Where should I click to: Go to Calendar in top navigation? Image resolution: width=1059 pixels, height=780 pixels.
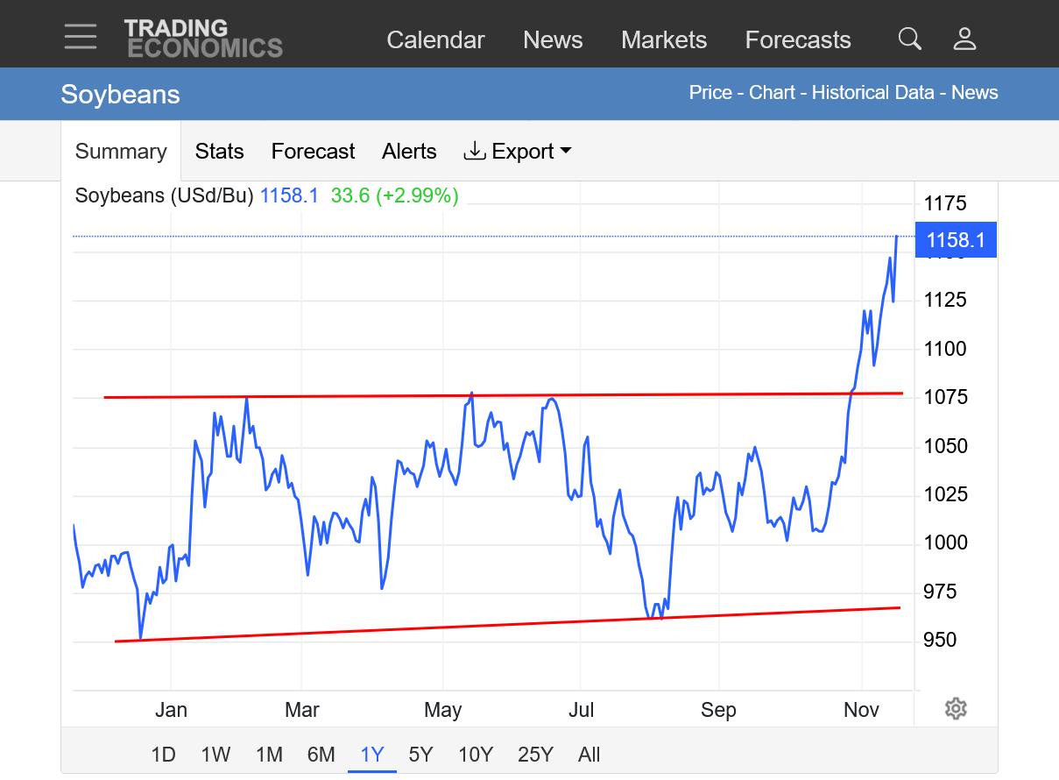click(435, 40)
